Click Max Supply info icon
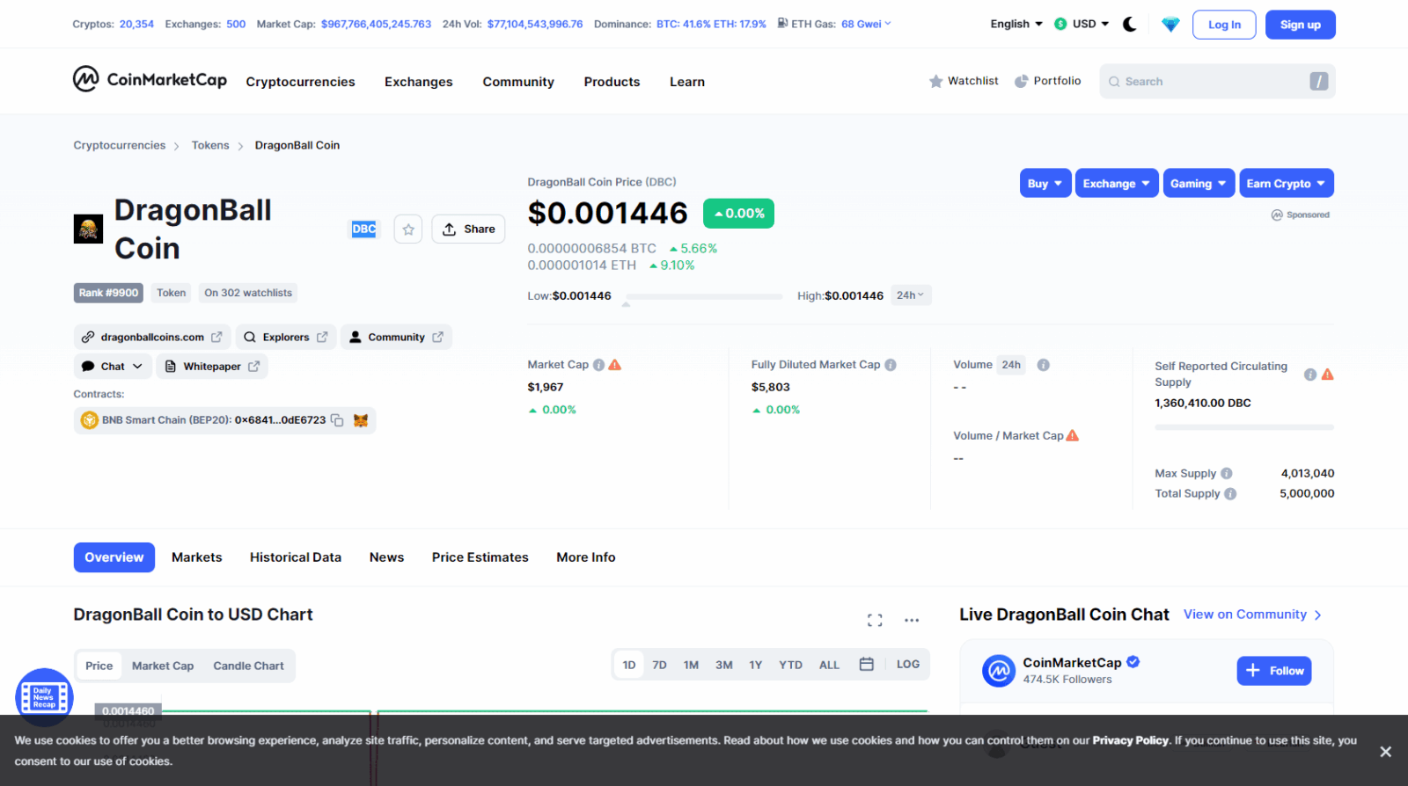1408x786 pixels. (x=1227, y=473)
